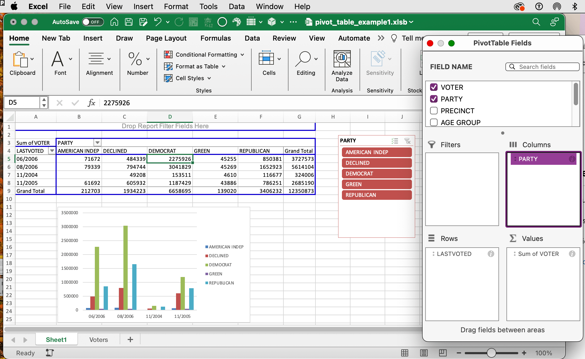This screenshot has width=585, height=359.
Task: Select the GREEN slicer button
Action: pyautogui.click(x=377, y=184)
